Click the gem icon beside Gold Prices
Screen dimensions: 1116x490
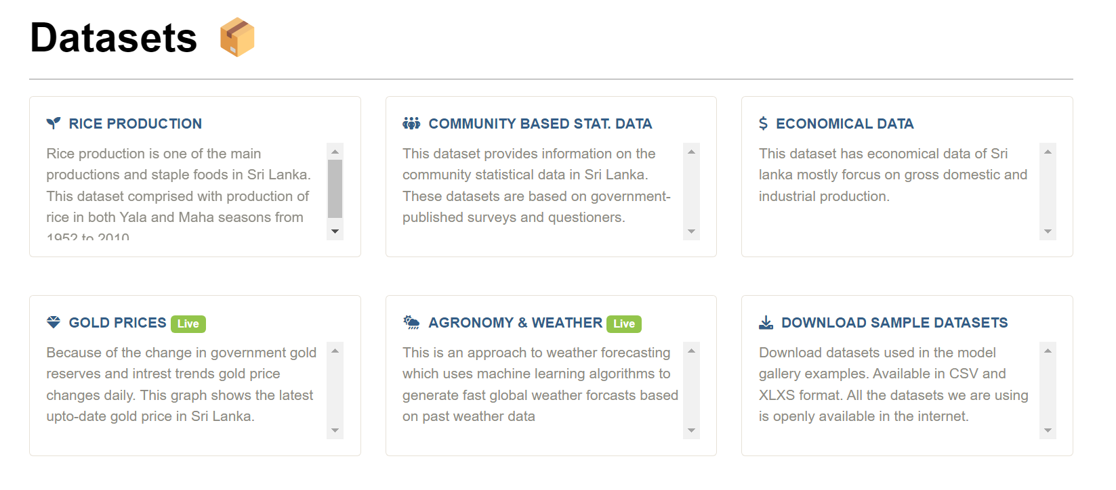[54, 322]
